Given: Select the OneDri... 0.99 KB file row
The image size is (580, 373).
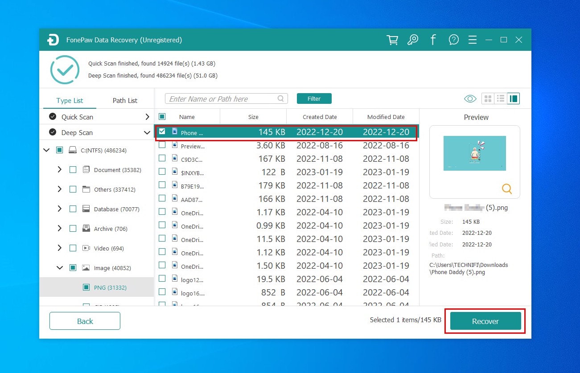Looking at the screenshot, I should pyautogui.click(x=287, y=225).
